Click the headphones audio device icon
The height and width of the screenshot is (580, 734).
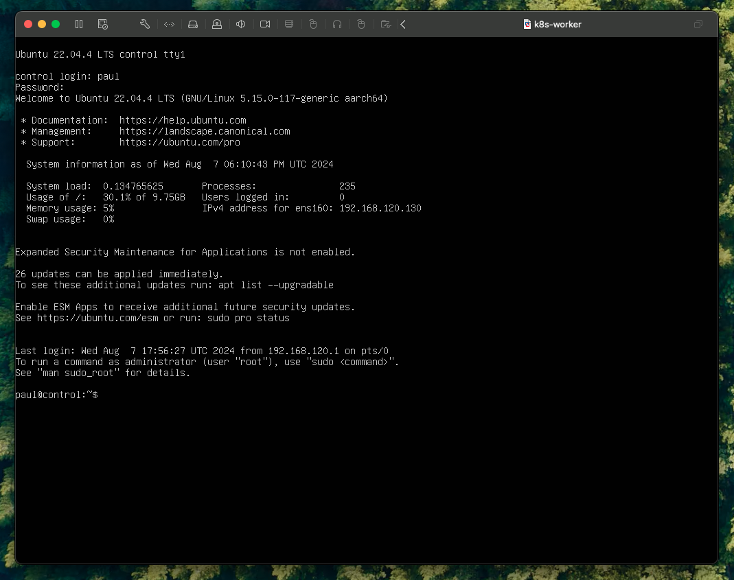tap(337, 24)
